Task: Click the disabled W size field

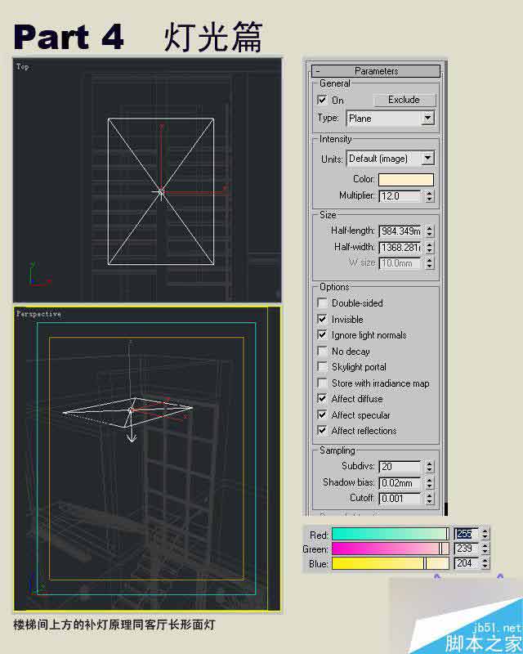Action: coord(400,263)
